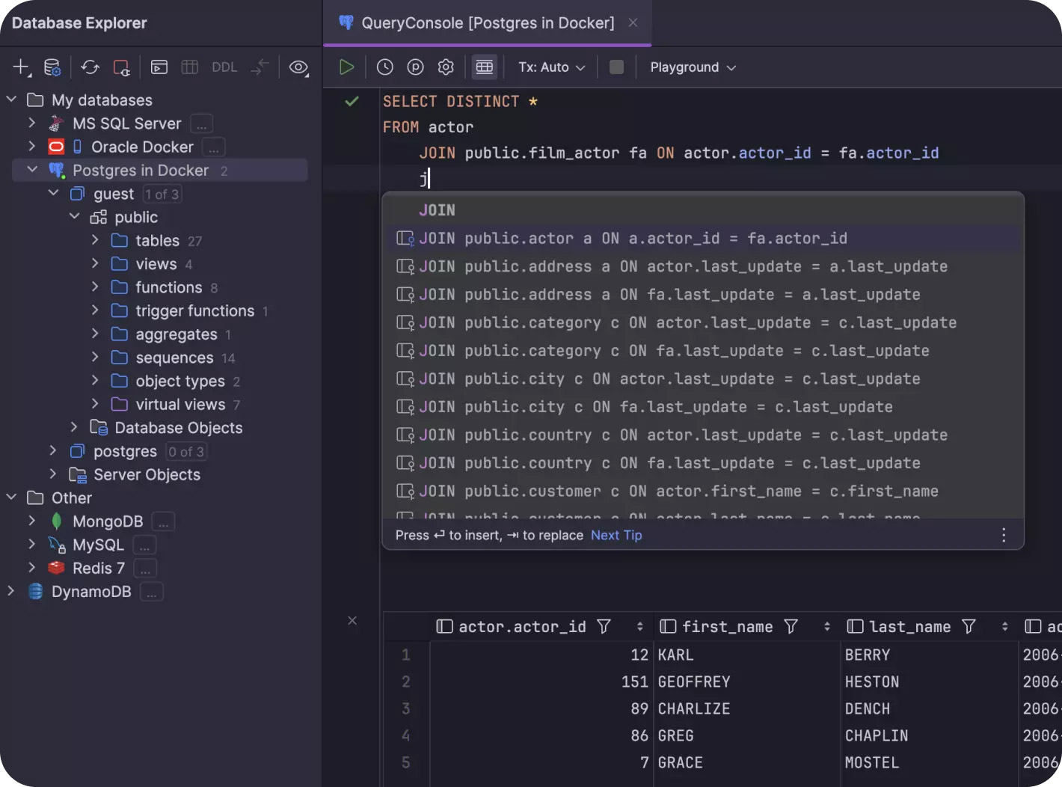Collapse the Postgres in Docker node
The width and height of the screenshot is (1062, 787).
pos(32,170)
